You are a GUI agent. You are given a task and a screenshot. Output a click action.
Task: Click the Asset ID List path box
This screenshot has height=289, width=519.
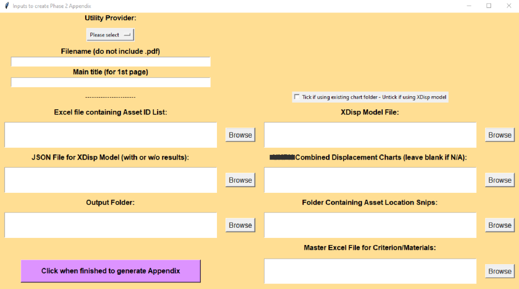110,135
